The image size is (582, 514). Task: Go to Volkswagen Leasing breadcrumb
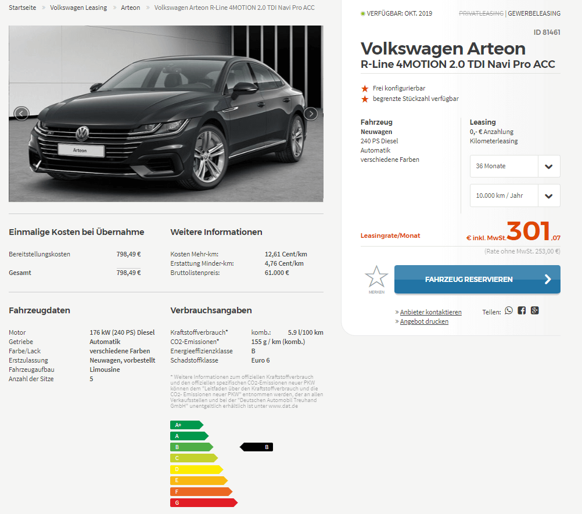78,8
